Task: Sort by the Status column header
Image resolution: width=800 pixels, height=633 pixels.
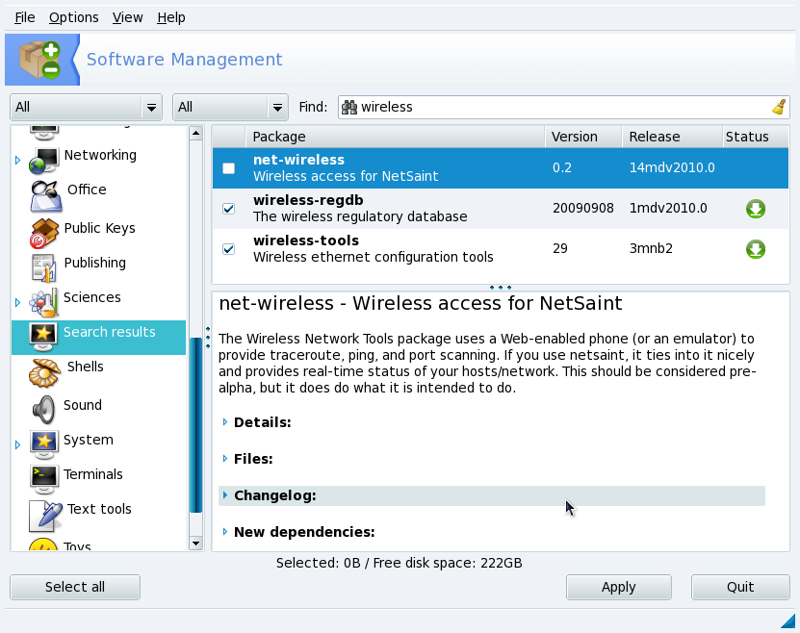Action: pyautogui.click(x=756, y=137)
